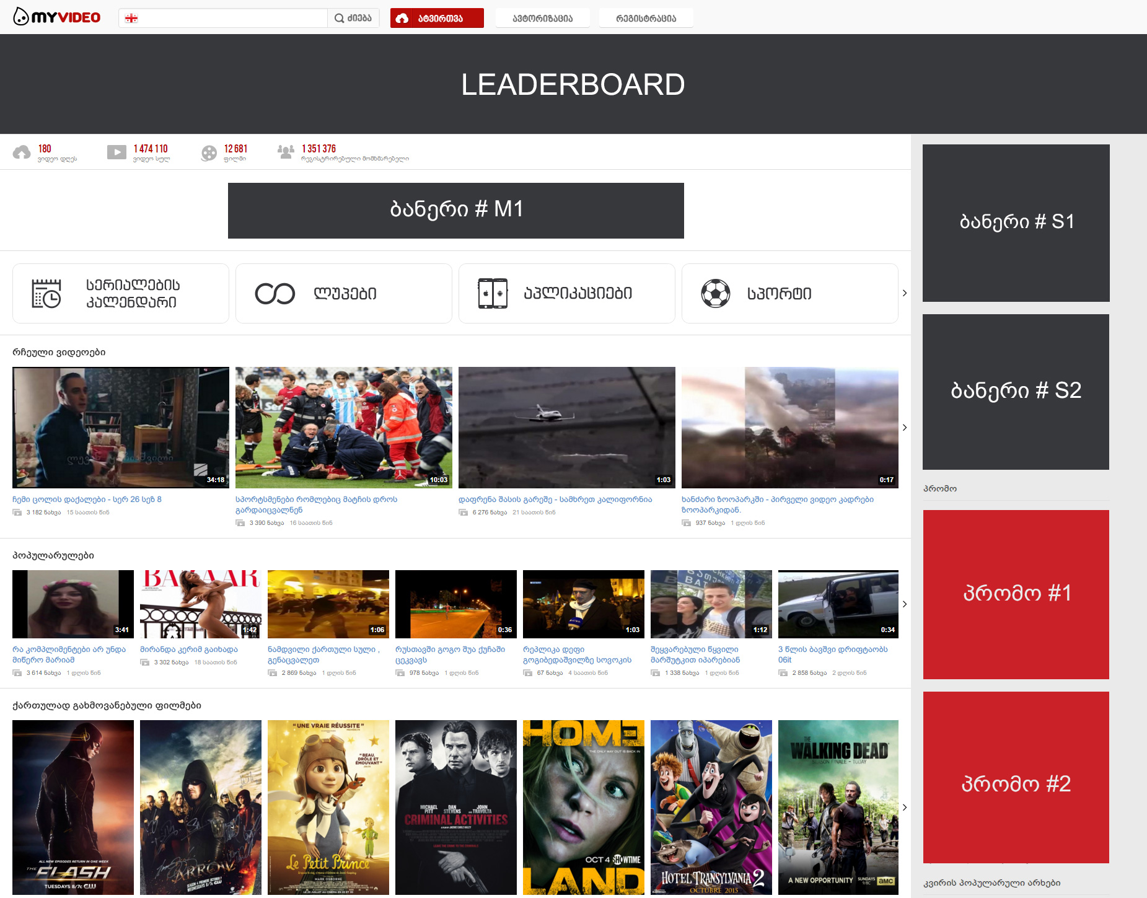Play the airplane landing video thumbnail

(566, 427)
